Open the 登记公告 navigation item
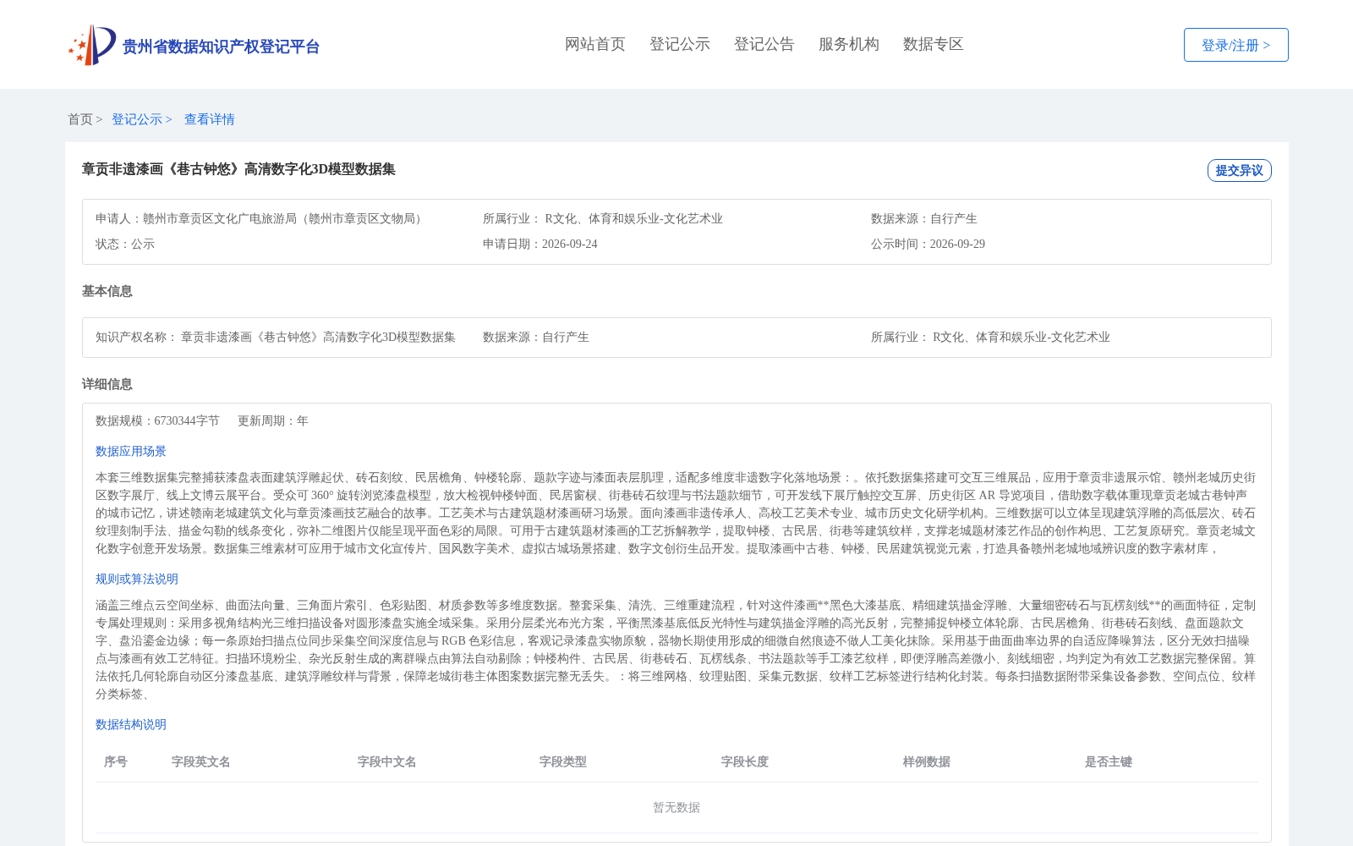 [764, 44]
